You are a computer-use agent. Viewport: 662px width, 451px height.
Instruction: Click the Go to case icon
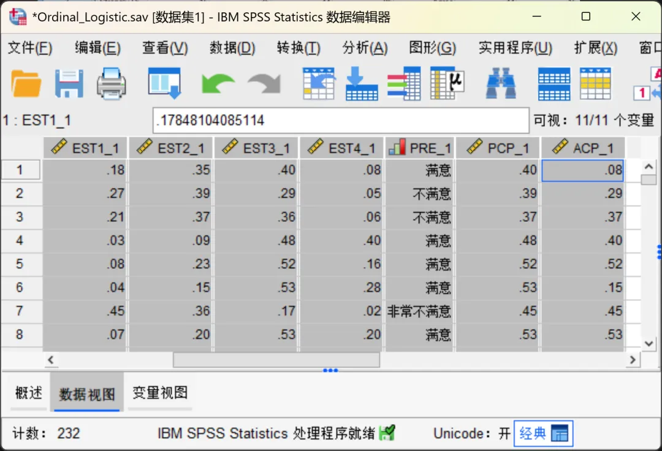click(x=319, y=83)
